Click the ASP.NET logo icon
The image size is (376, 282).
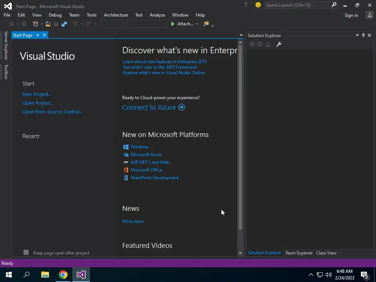[x=126, y=162]
